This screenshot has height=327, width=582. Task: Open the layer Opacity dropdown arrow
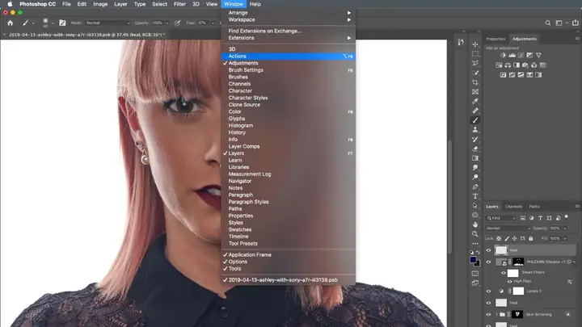(565, 228)
